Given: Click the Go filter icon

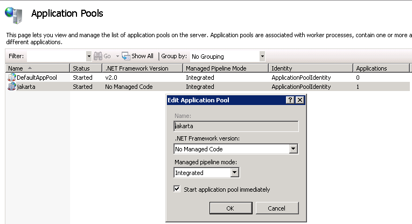Looking at the screenshot, I should point(98,56).
